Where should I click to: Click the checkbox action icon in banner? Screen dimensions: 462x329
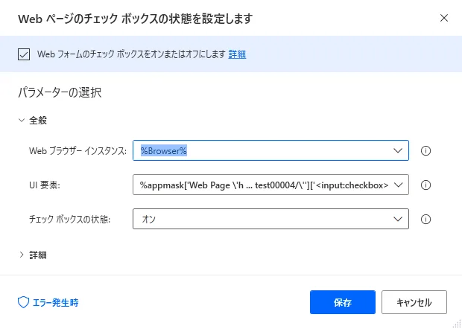point(24,54)
